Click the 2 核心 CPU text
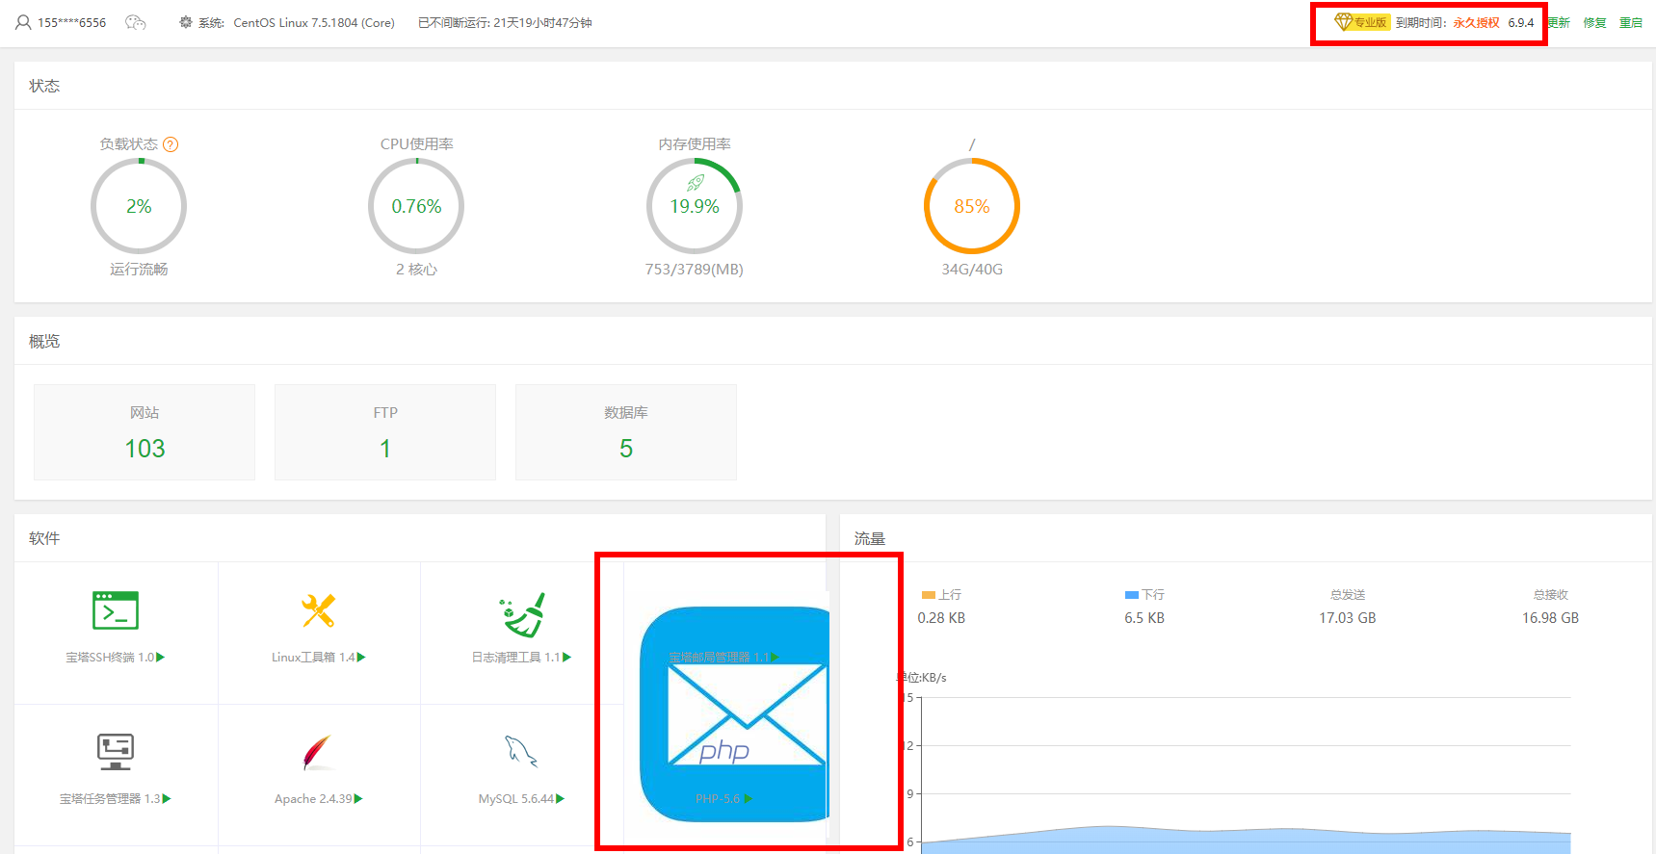 click(416, 270)
